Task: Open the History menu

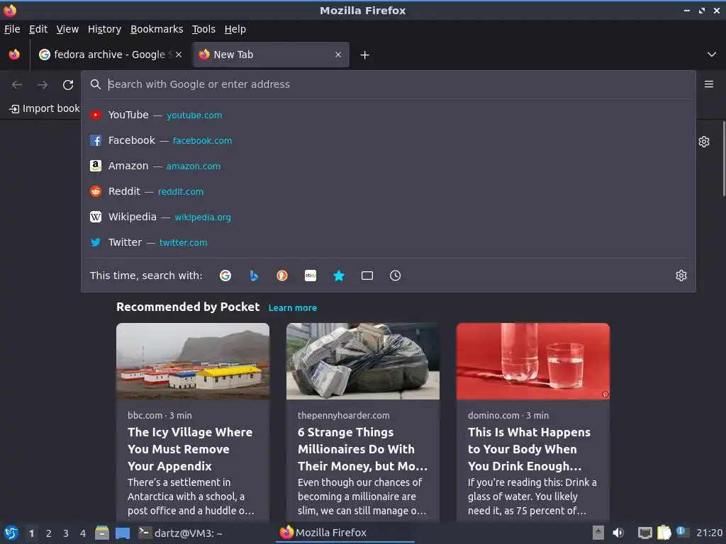Action: tap(105, 29)
